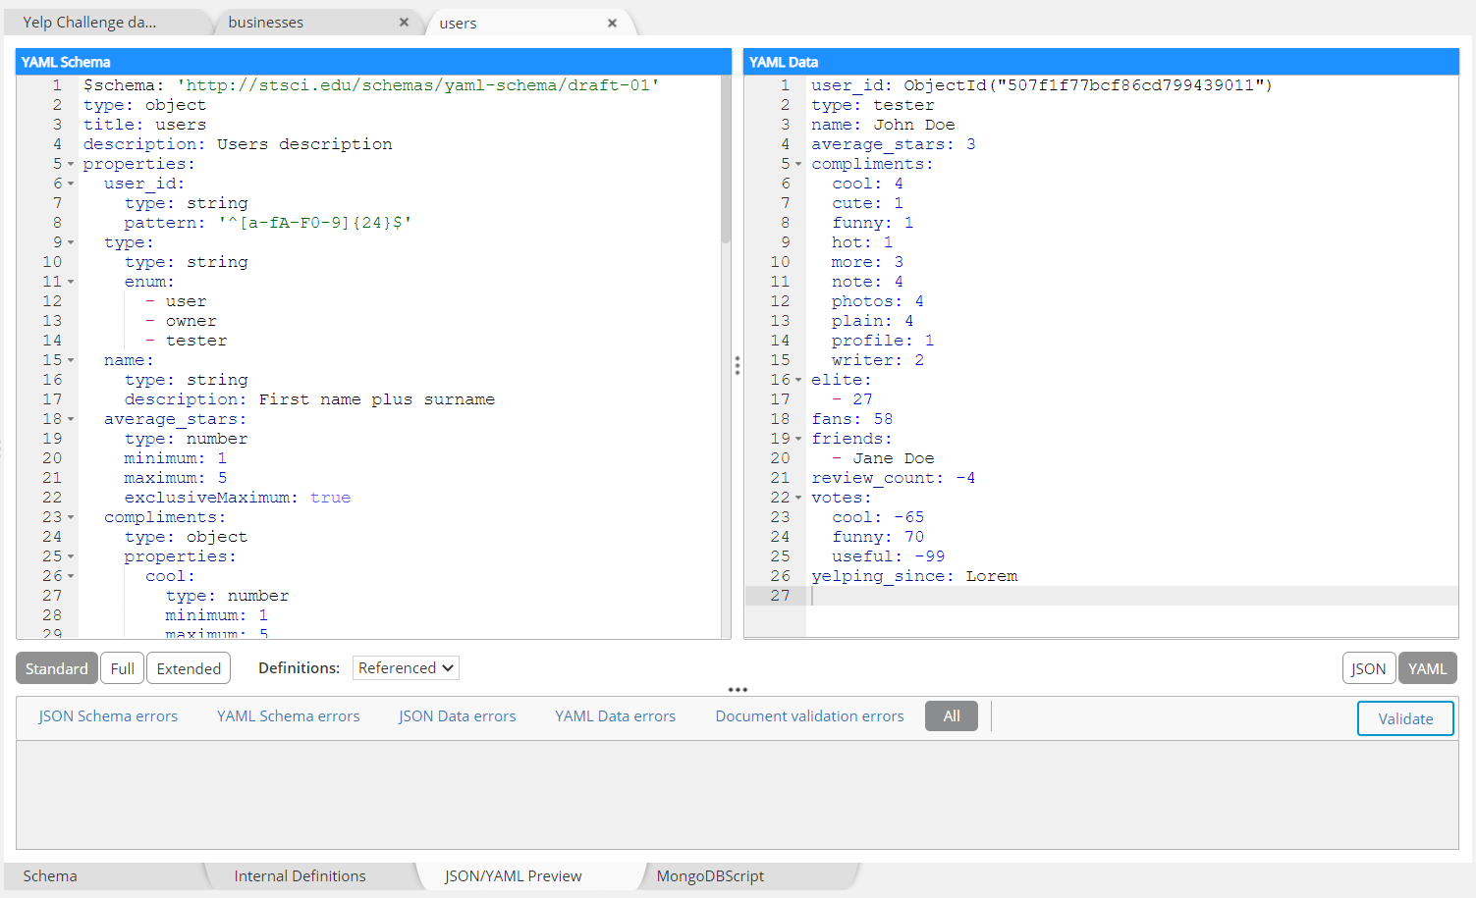Collapse cool fold on schema line 26
1476x898 pixels.
coord(71,576)
